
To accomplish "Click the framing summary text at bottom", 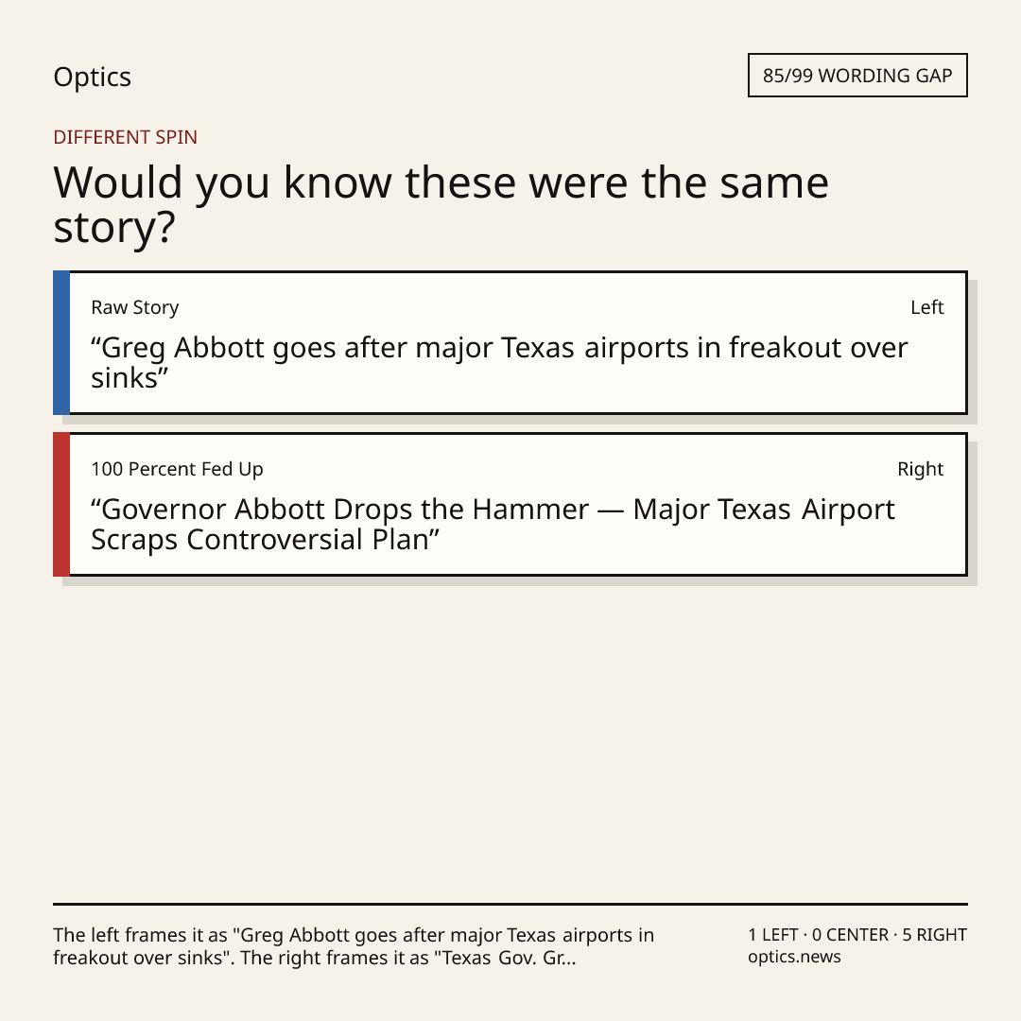I will 354,946.
